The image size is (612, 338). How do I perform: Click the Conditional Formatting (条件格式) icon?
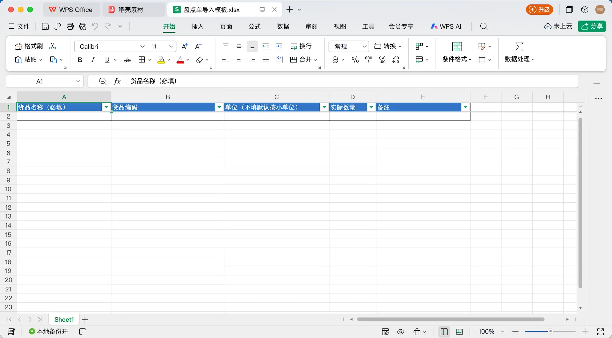click(457, 47)
